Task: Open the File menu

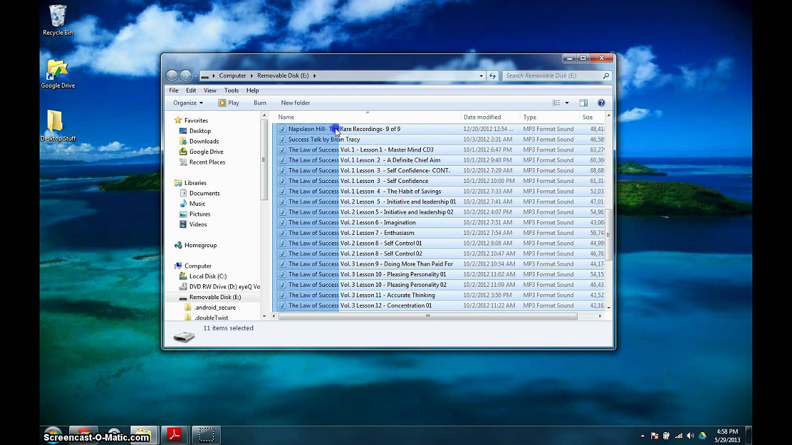Action: pyautogui.click(x=174, y=90)
